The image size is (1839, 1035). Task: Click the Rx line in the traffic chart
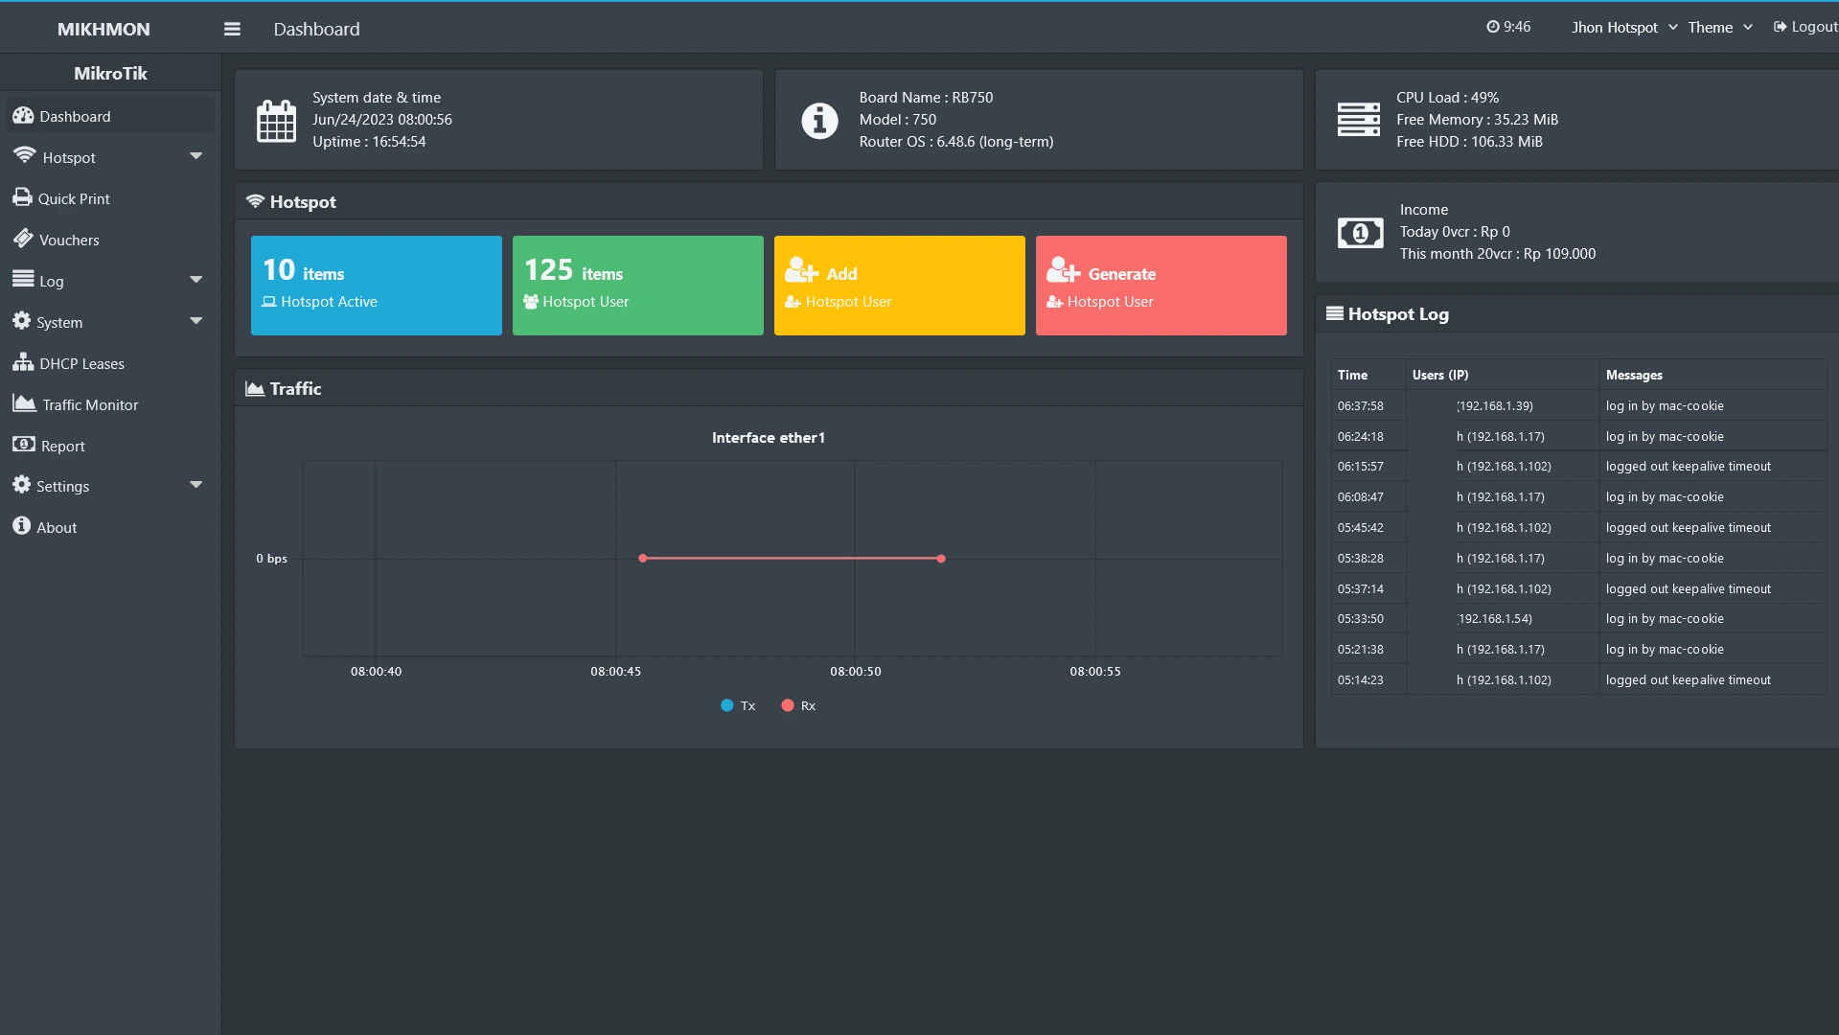pyautogui.click(x=792, y=558)
